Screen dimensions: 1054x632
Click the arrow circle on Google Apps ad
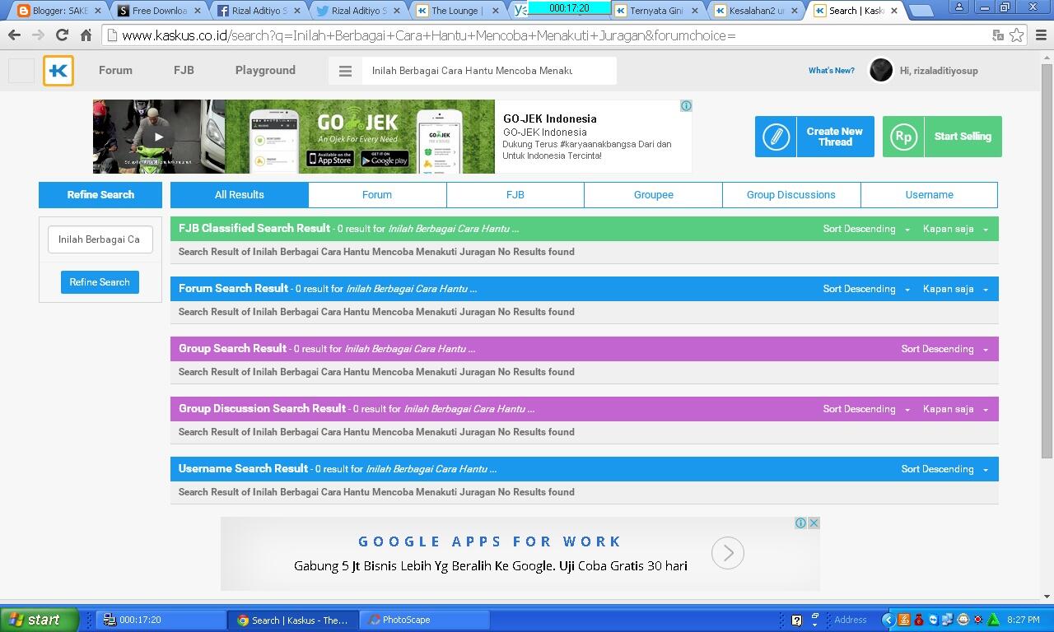click(x=728, y=553)
